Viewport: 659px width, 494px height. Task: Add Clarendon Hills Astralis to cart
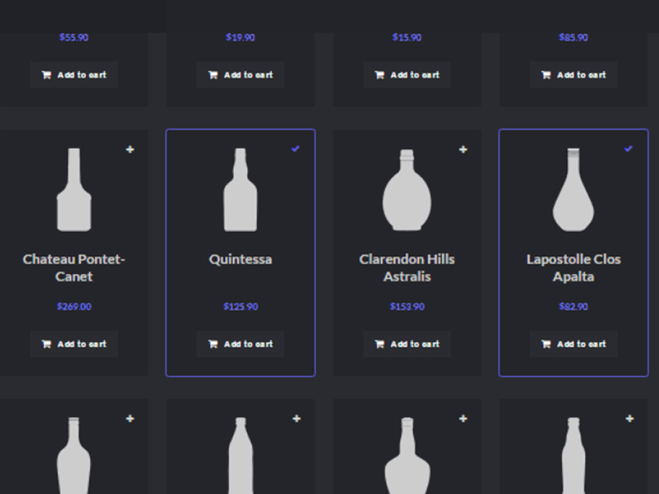click(407, 344)
